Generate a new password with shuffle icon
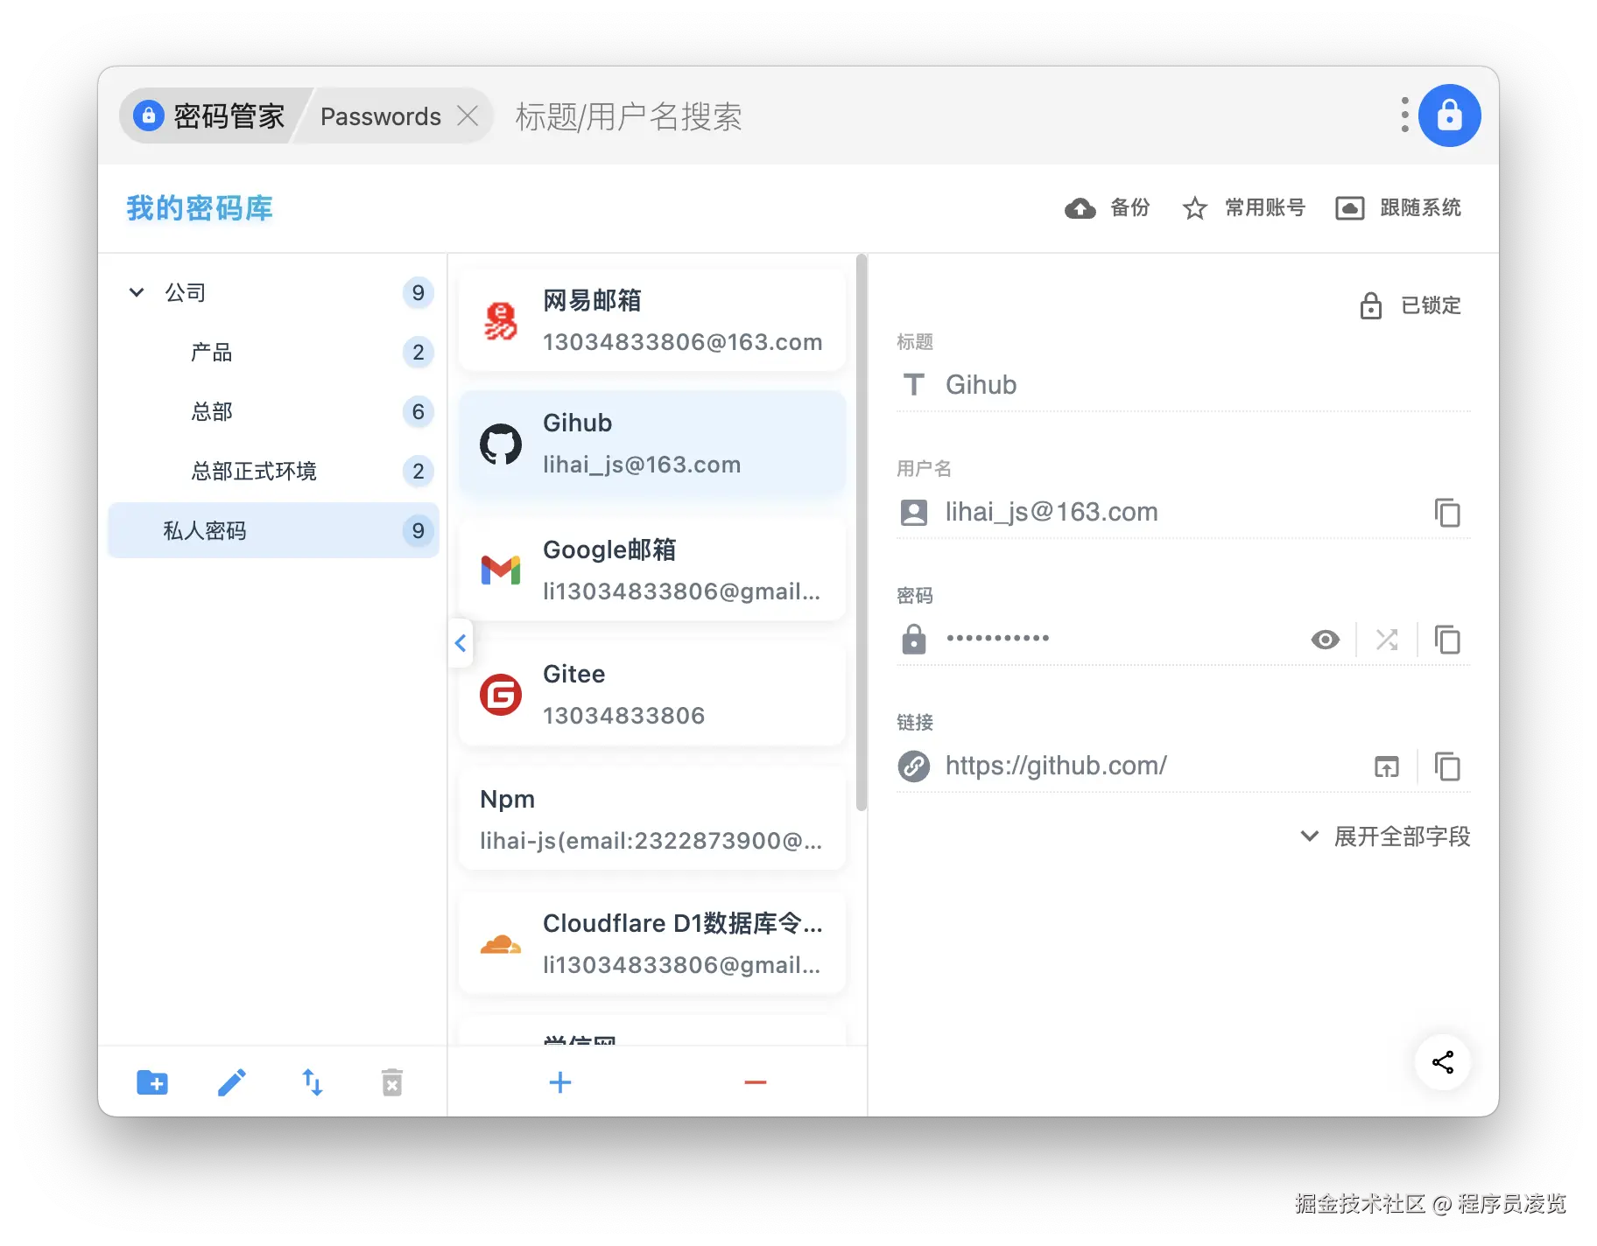 [1386, 640]
